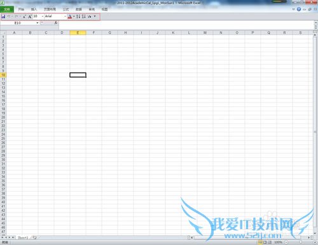The height and width of the screenshot is (245, 318).
Task: Open the Arial font name dropdown
Action: point(65,17)
